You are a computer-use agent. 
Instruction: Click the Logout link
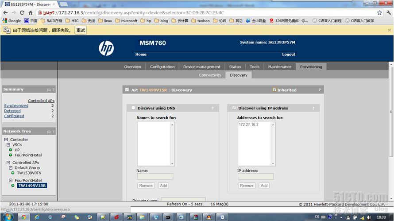289,54
